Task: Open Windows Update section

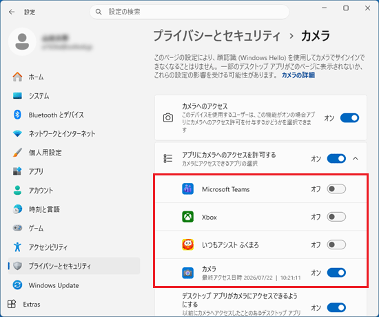Action: pyautogui.click(x=74, y=285)
